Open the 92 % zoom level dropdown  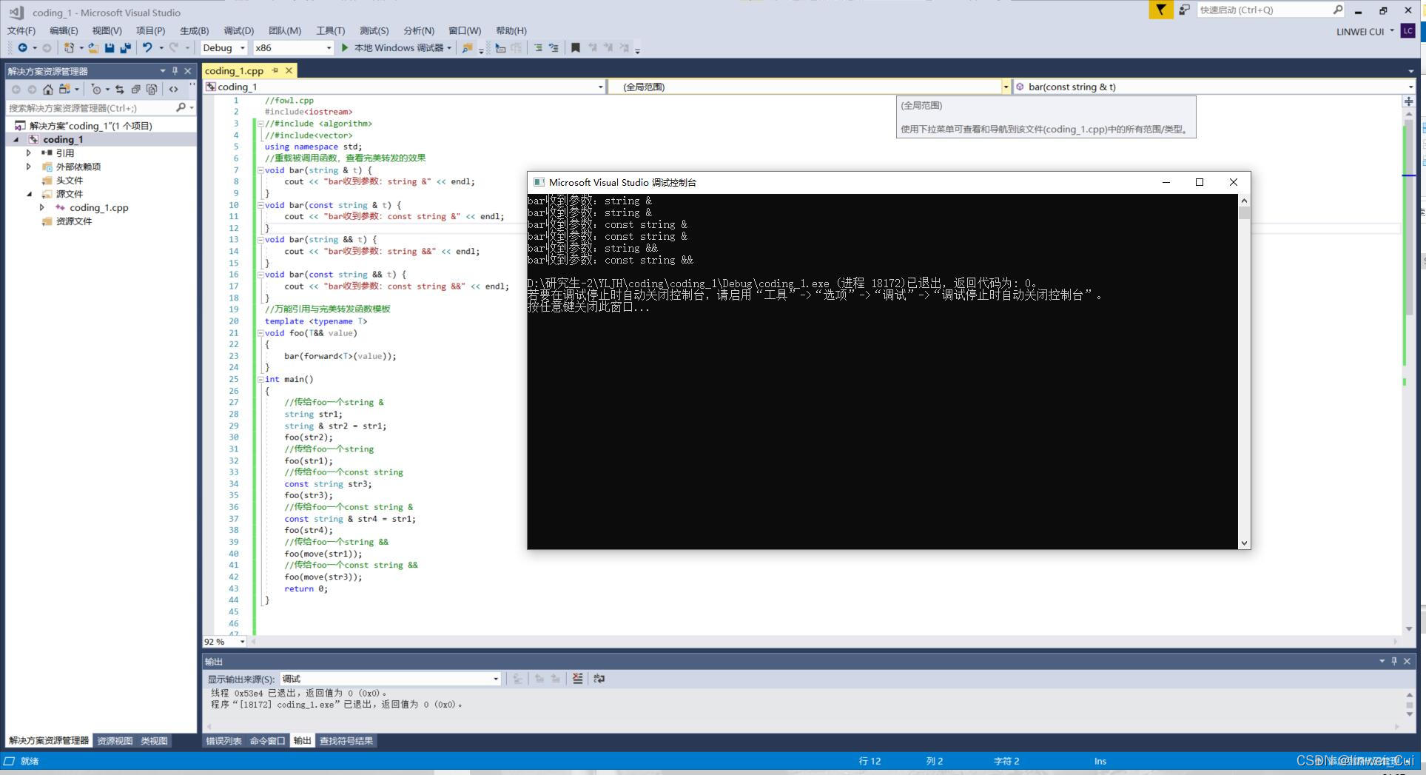coord(224,642)
